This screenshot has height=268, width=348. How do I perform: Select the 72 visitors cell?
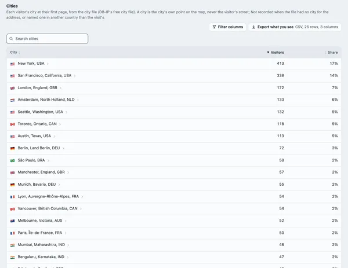pos(282,148)
